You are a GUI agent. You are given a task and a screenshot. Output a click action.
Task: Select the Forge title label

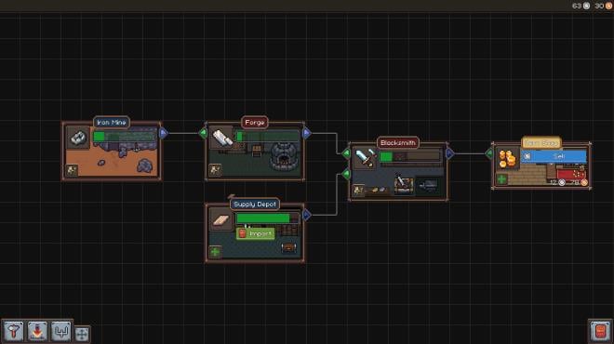click(255, 122)
